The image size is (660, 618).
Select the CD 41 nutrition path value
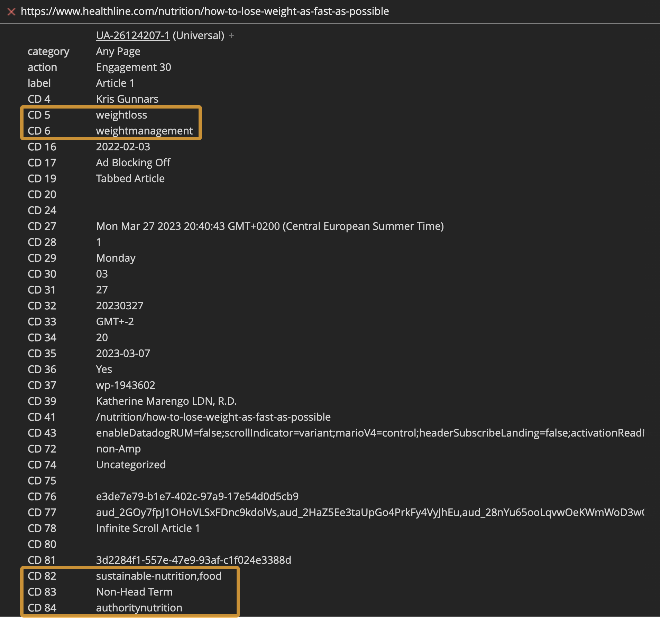click(x=213, y=417)
